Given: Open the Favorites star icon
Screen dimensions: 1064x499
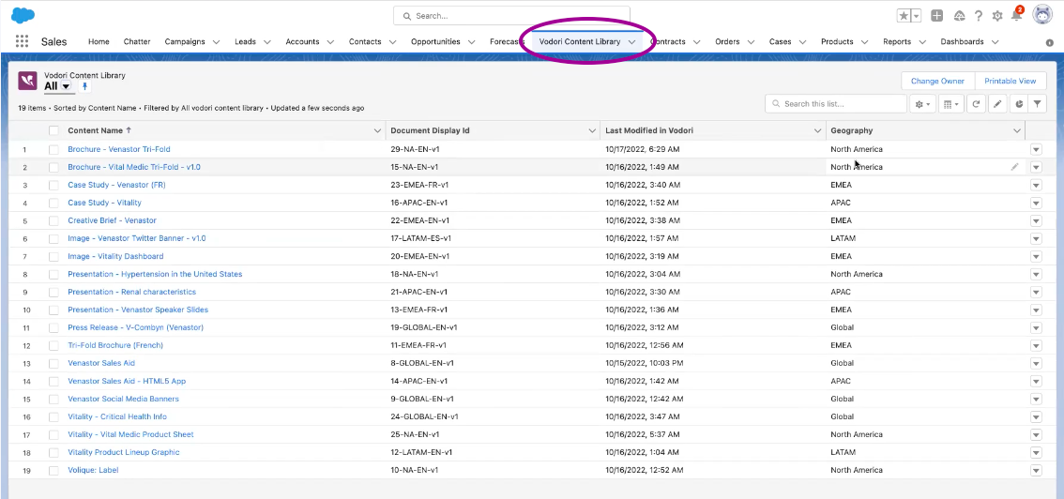Looking at the screenshot, I should point(904,16).
